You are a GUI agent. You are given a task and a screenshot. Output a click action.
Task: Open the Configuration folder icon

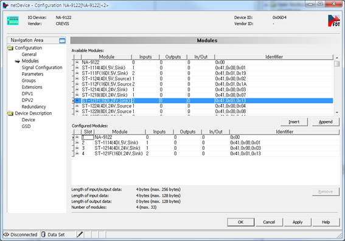[x=10, y=48]
